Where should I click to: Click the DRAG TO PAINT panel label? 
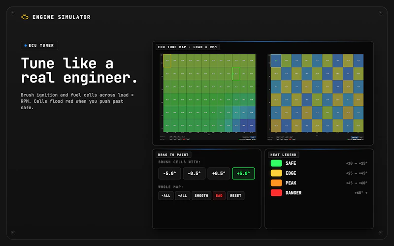173,154
